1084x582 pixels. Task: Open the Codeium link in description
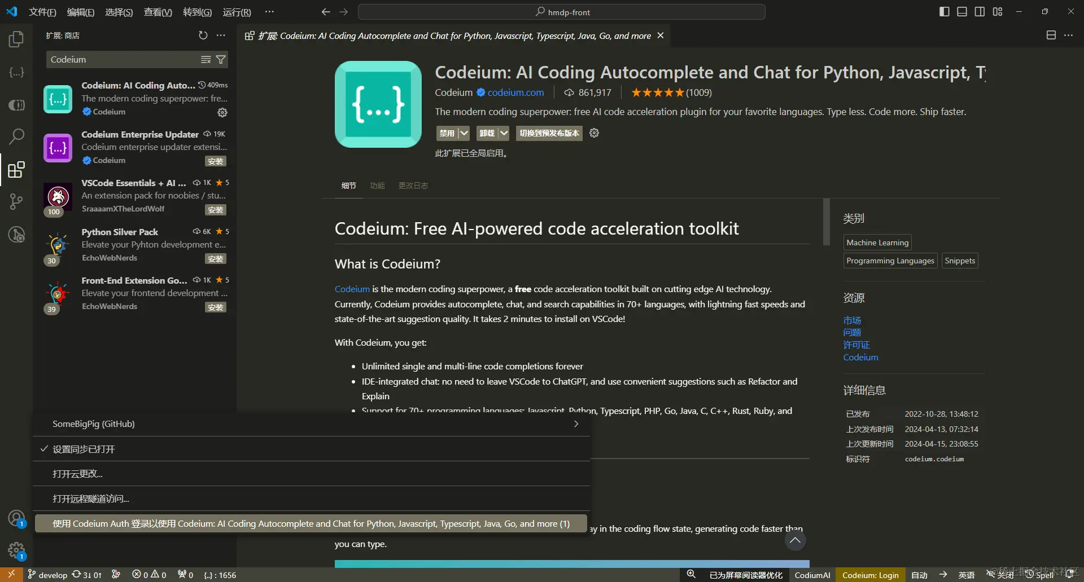click(x=352, y=289)
